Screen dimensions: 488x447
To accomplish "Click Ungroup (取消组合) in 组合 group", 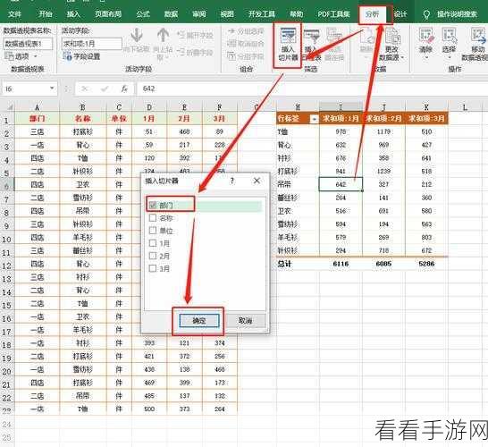I will tap(246, 44).
